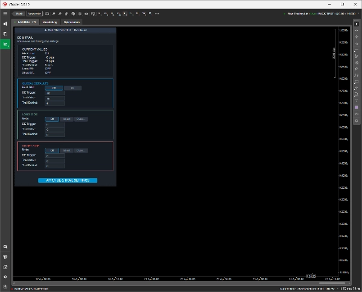Collapse the dashboard panel header bar
362x292 pixels.
65,30
